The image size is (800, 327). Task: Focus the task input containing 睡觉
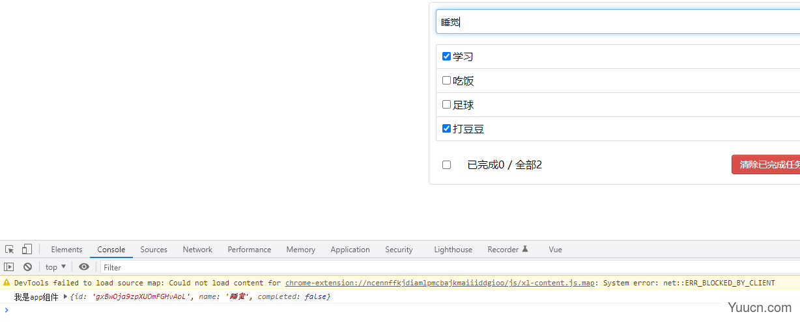pyautogui.click(x=618, y=21)
